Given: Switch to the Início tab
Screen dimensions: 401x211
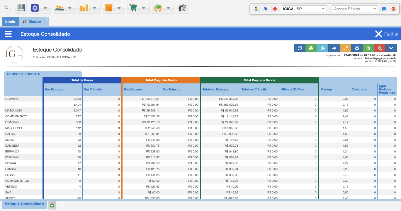Looking at the screenshot, I should pos(10,22).
